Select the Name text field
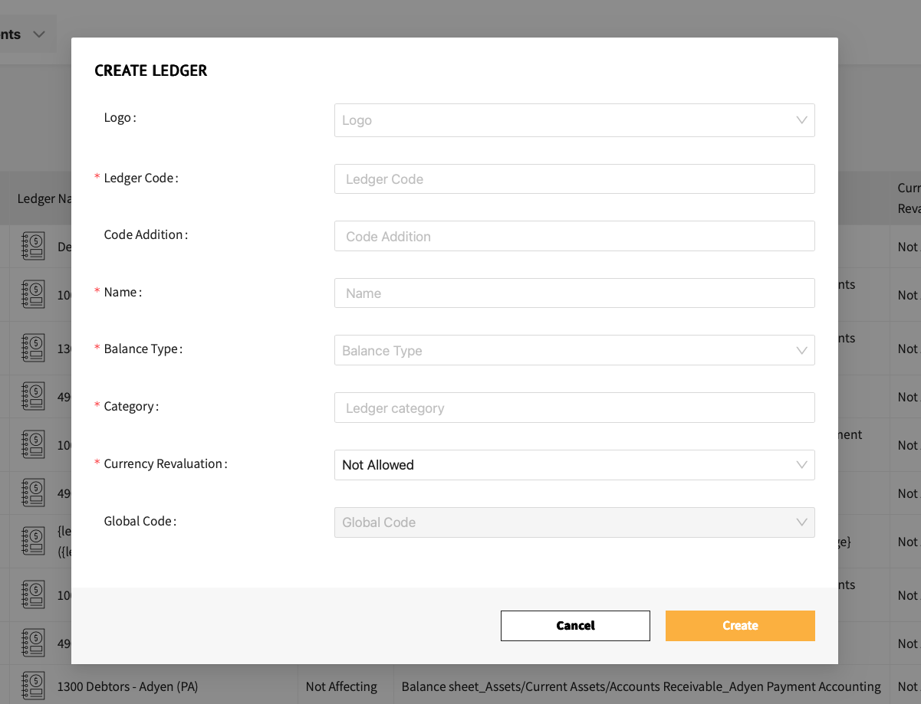This screenshot has height=704, width=921. pos(574,293)
